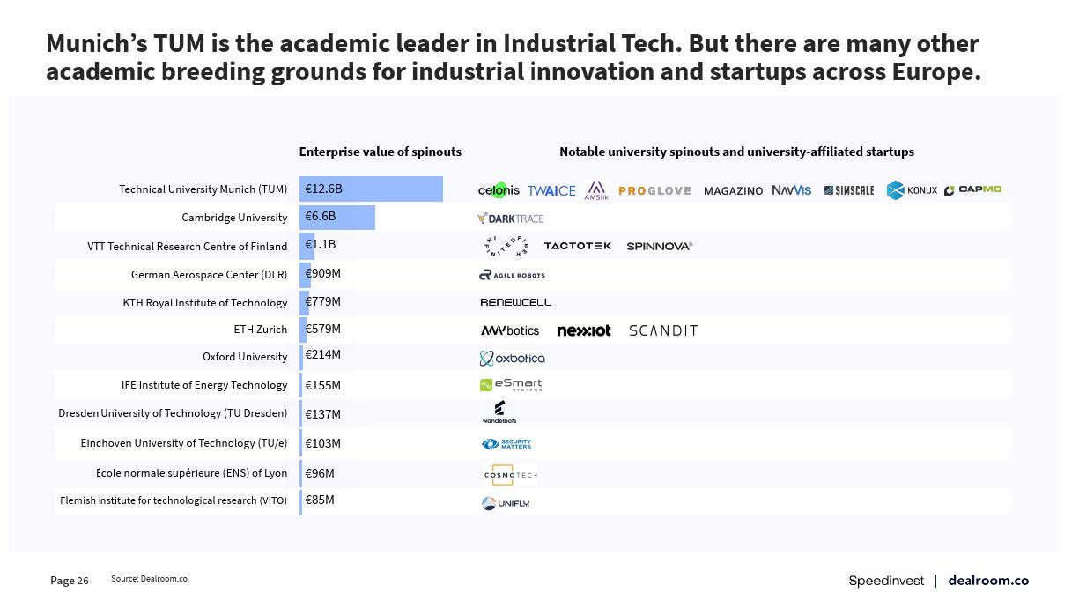
Task: Click the Enterprise value of spinouts heading
Action: pos(380,152)
